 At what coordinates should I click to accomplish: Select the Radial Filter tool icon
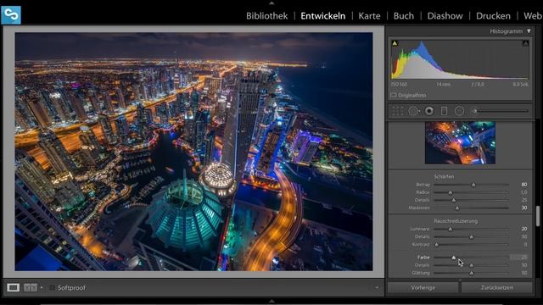459,111
